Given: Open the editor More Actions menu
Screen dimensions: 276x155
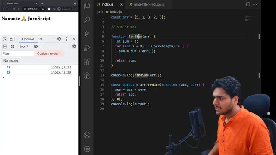Looking at the screenshot, I should coord(255,4).
